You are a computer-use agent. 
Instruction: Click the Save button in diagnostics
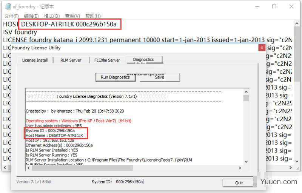160,77
